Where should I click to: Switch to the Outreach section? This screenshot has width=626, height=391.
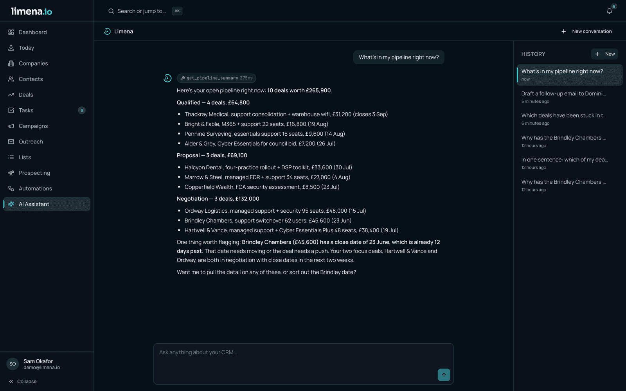click(x=47, y=142)
